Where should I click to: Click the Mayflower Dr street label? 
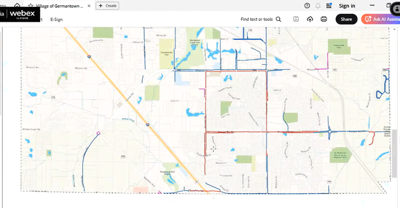click(x=243, y=181)
